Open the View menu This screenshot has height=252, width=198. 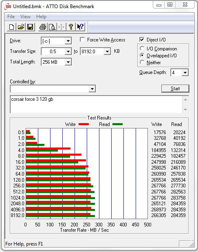[25, 17]
